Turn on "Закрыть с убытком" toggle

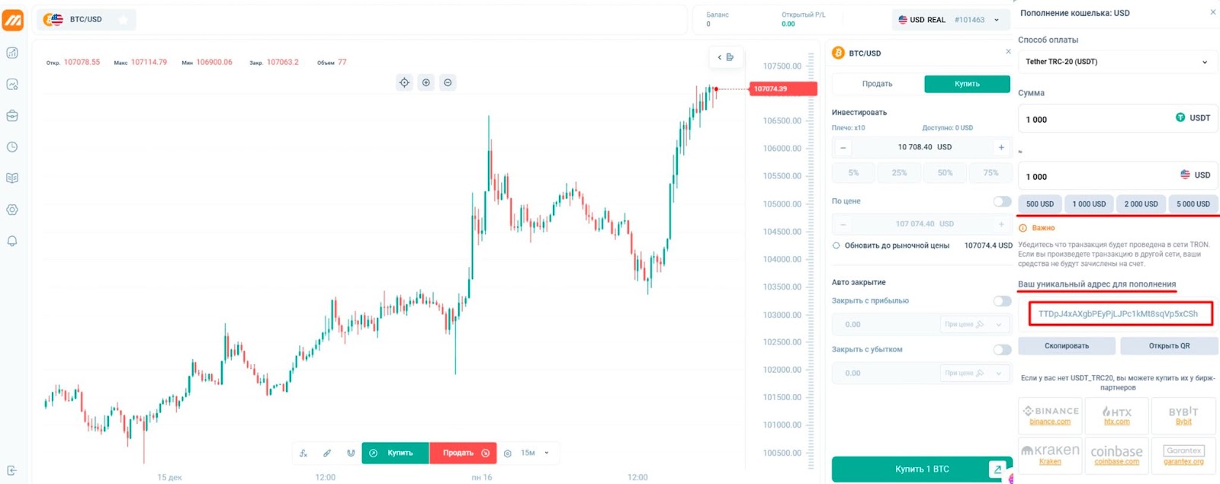[x=1002, y=350]
